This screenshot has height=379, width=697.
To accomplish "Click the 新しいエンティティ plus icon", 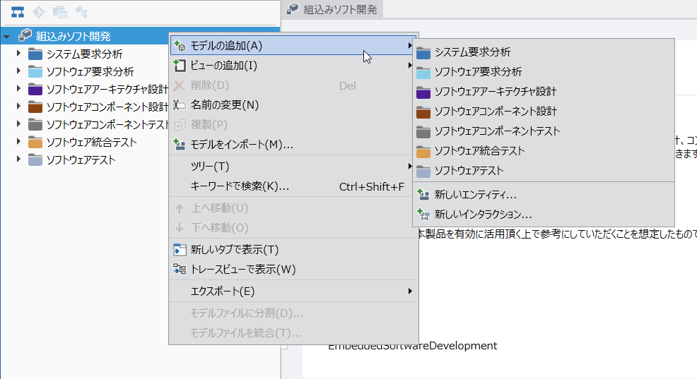I will click(x=423, y=195).
